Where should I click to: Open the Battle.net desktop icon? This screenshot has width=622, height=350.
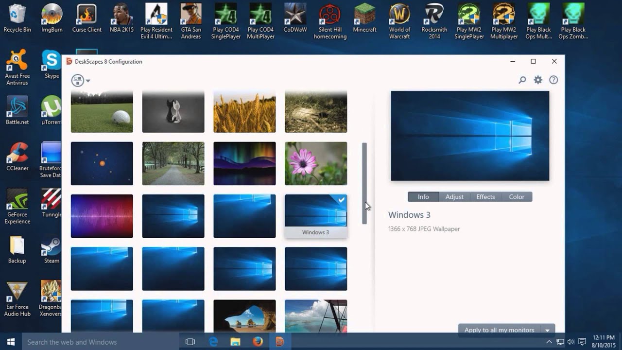(17, 110)
